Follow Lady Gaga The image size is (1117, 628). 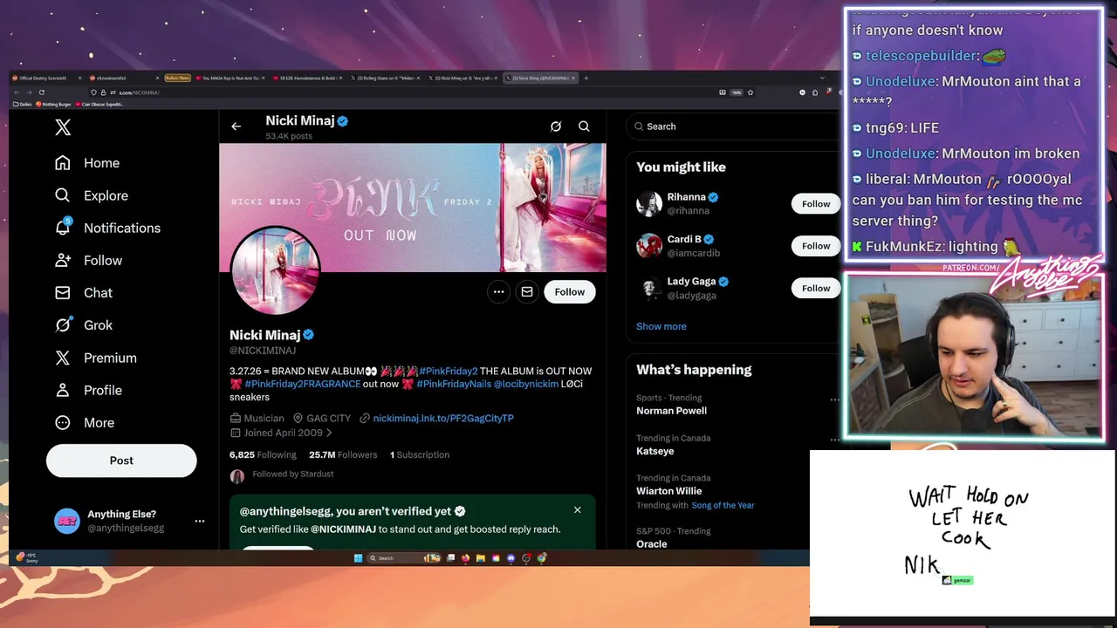[816, 288]
